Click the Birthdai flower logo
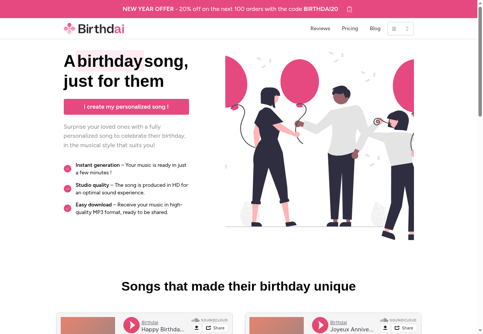The image size is (483, 334). point(69,28)
